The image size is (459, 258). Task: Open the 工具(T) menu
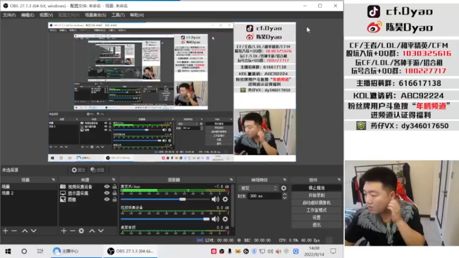[118, 15]
